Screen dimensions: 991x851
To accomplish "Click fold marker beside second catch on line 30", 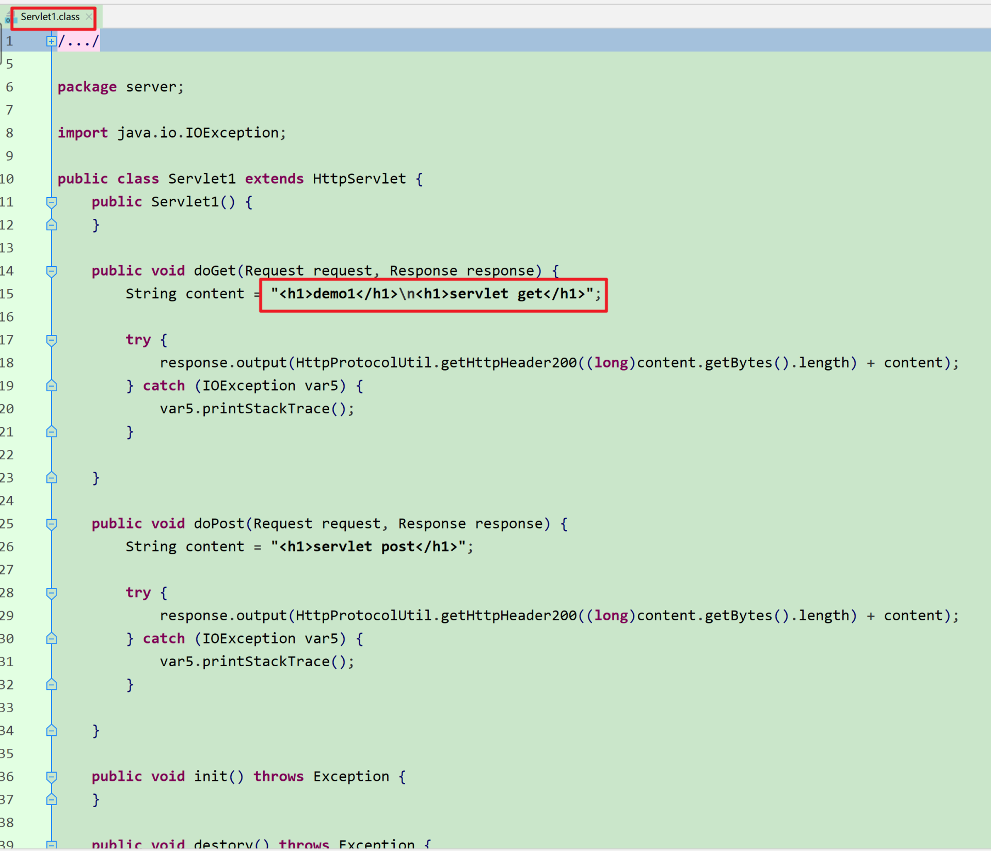I will coord(51,639).
